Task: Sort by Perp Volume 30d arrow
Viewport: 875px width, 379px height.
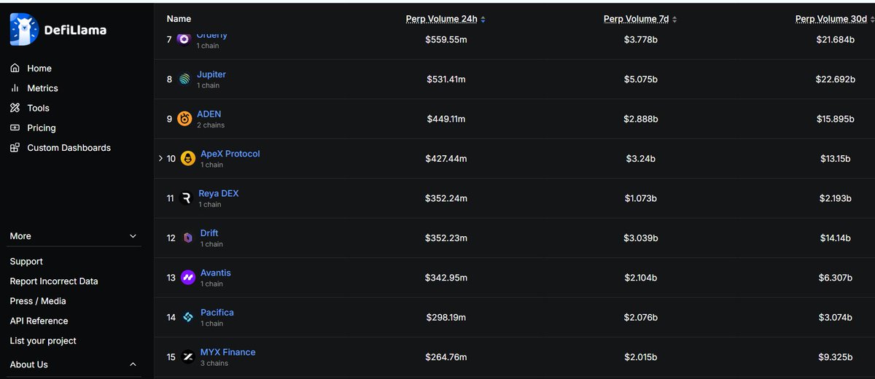Action: pos(871,20)
